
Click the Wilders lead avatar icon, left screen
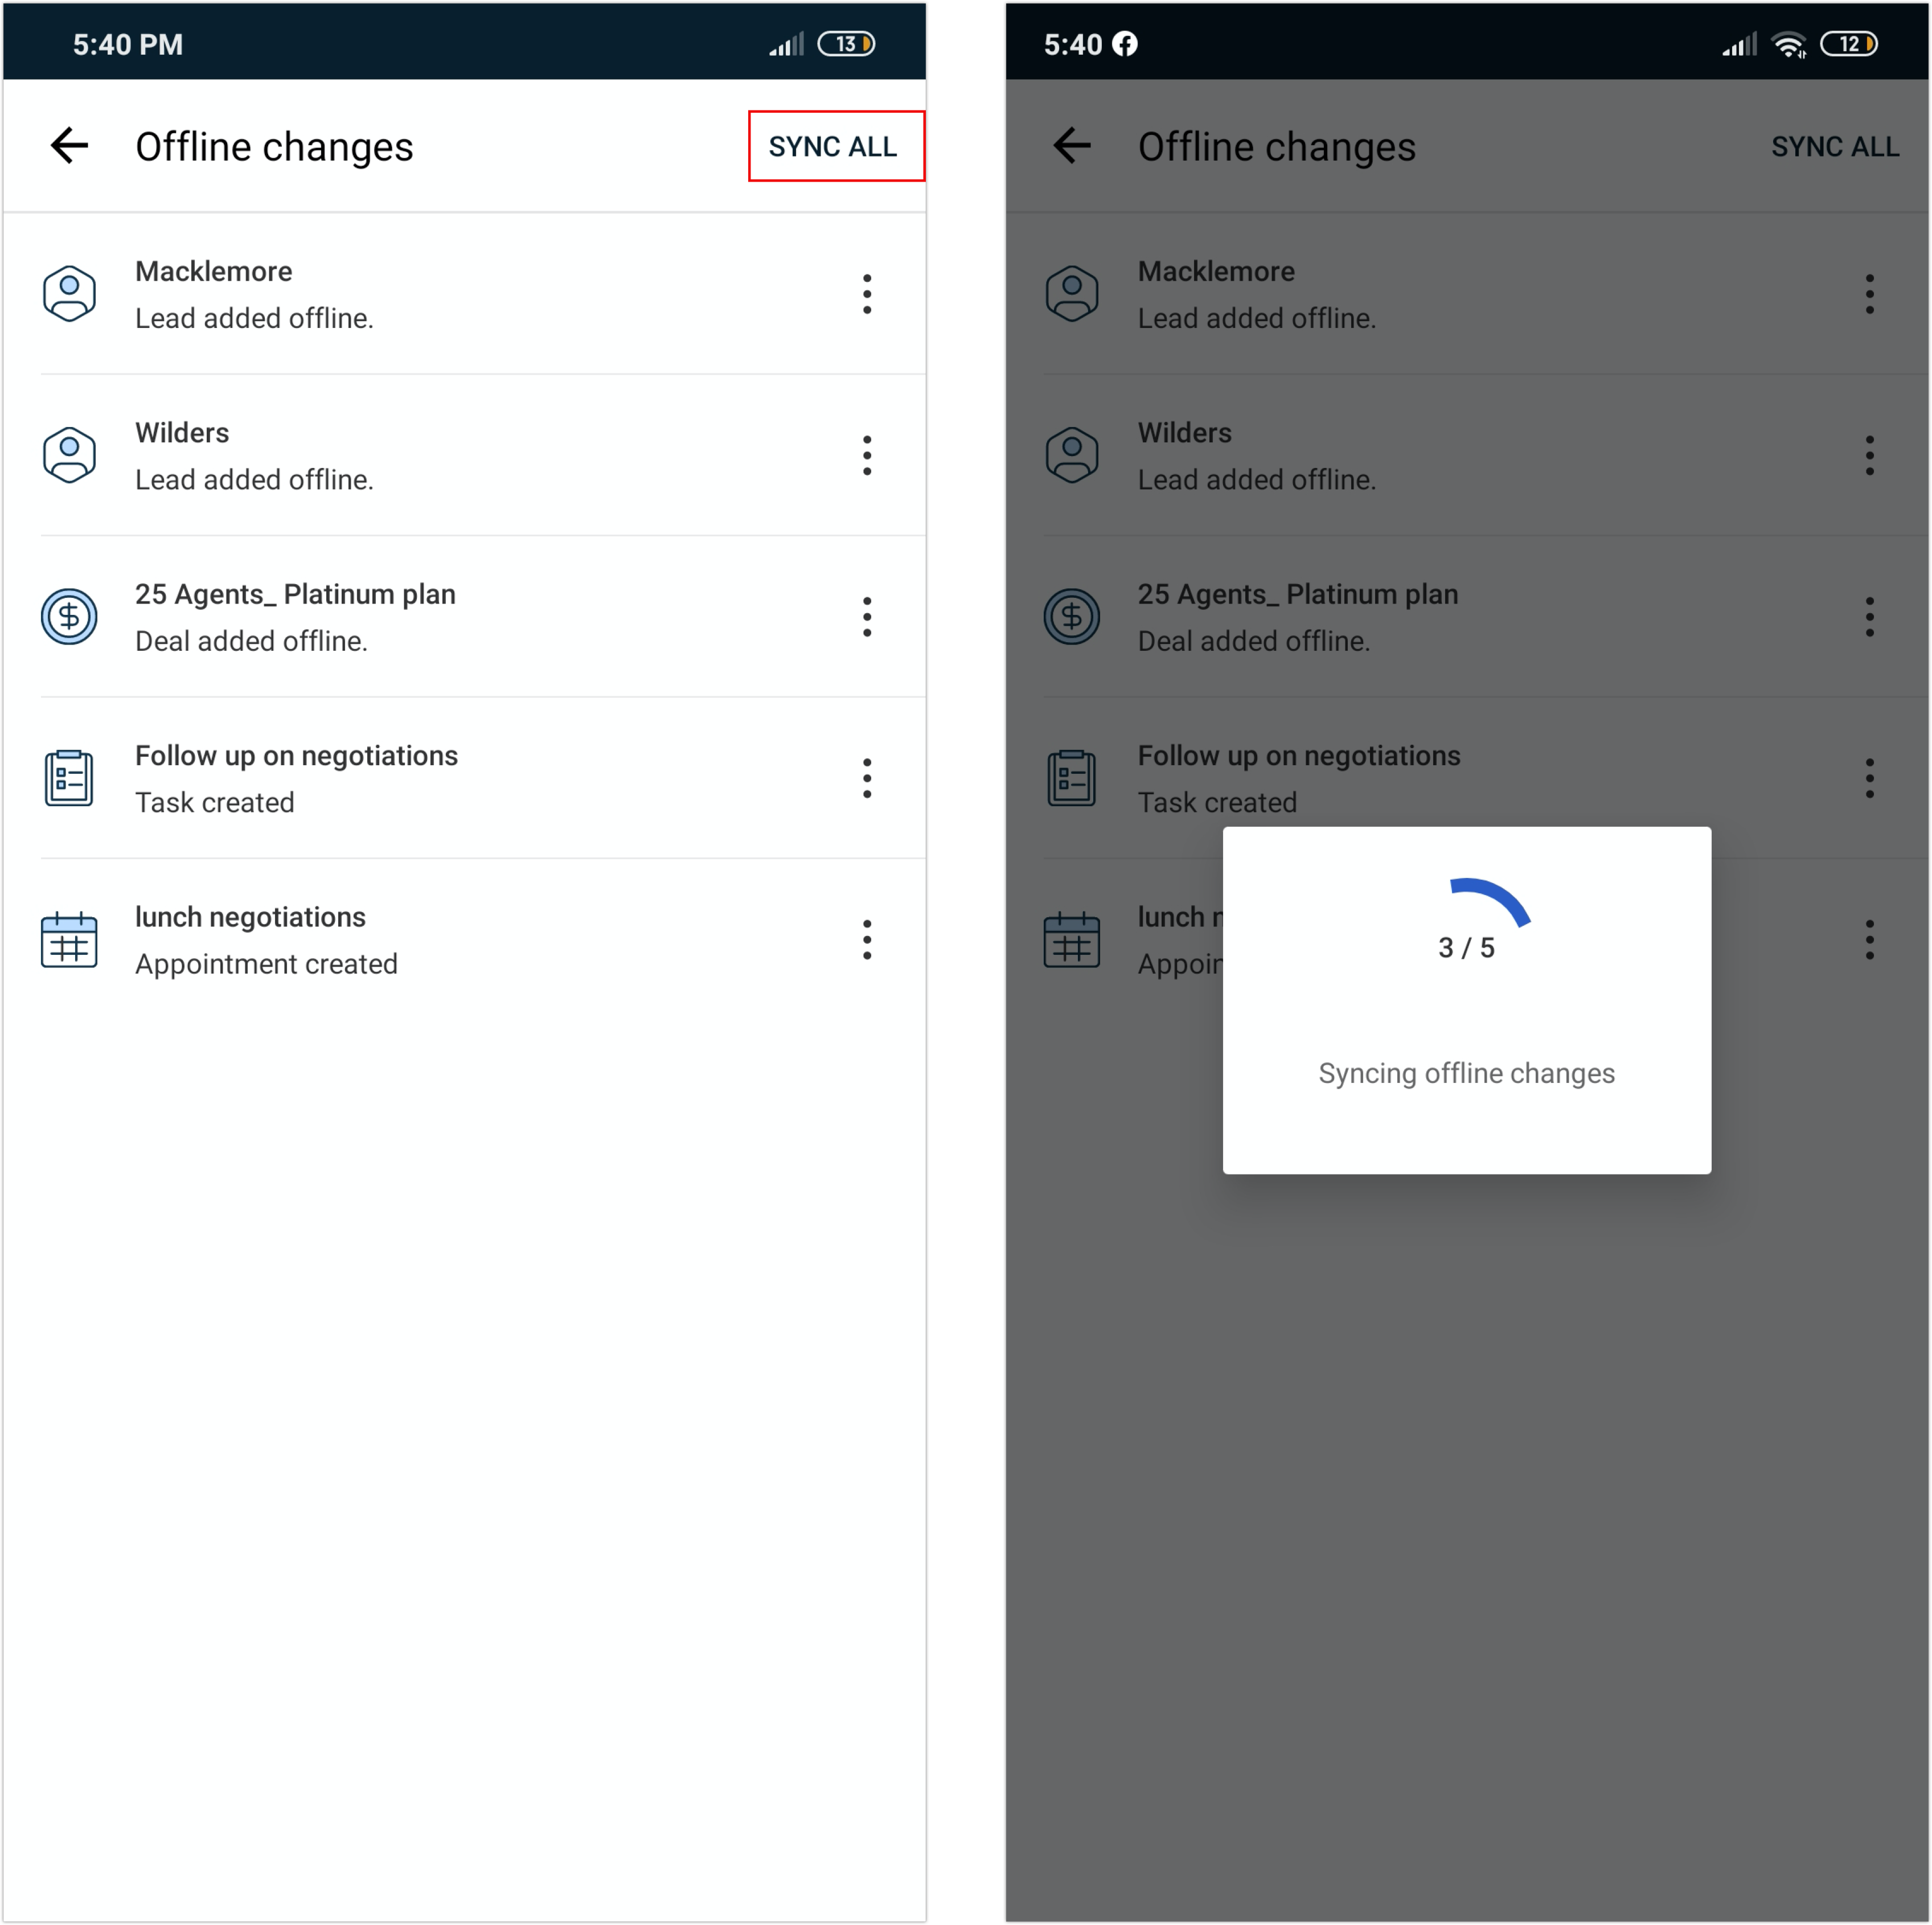pos(69,455)
